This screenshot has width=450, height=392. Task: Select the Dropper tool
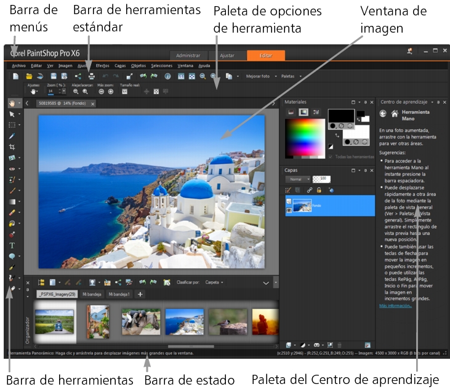pyautogui.click(x=12, y=136)
